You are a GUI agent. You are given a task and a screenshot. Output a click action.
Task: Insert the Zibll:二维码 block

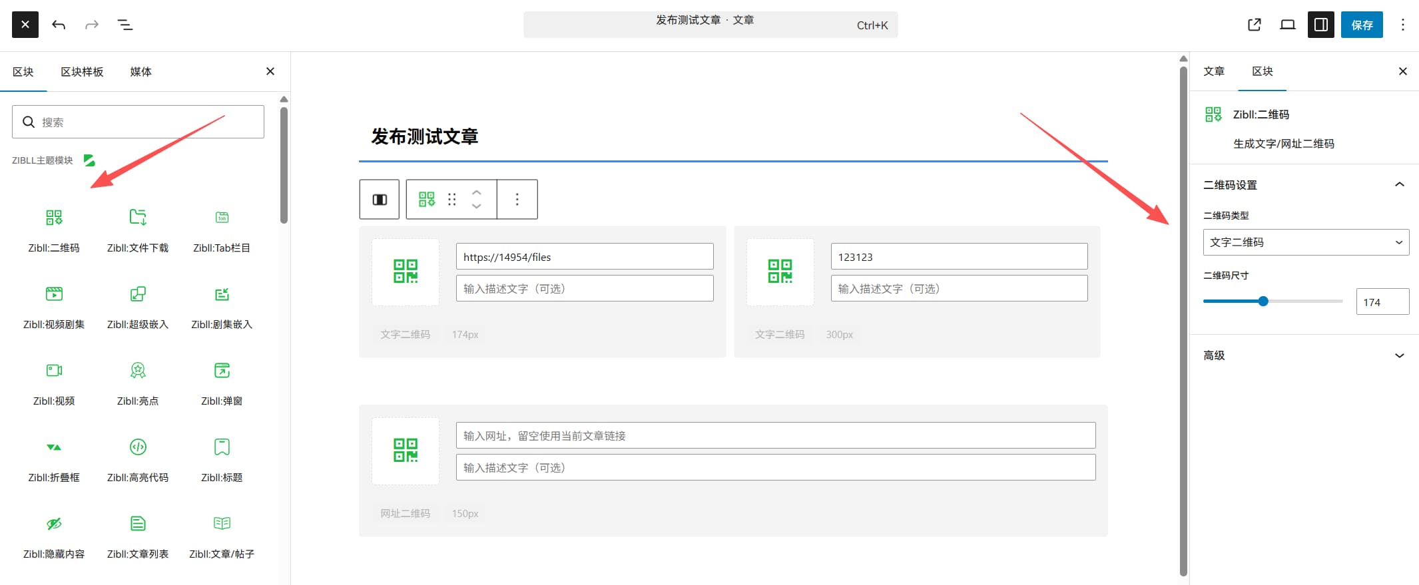coord(54,230)
